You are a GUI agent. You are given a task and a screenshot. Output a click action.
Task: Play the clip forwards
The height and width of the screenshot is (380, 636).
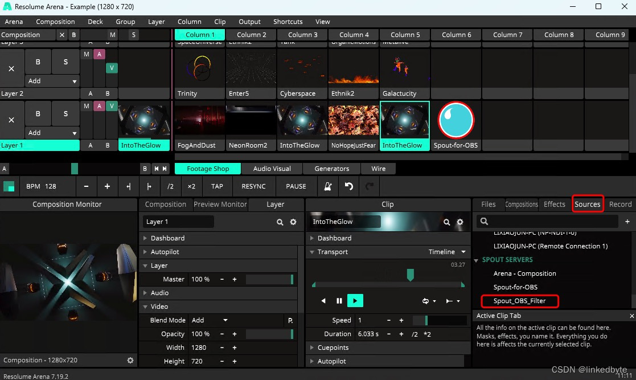tap(355, 301)
